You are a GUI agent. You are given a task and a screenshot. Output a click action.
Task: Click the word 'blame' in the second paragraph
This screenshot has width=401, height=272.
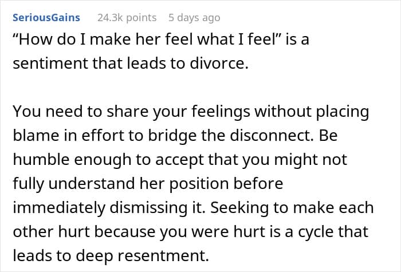coord(36,136)
